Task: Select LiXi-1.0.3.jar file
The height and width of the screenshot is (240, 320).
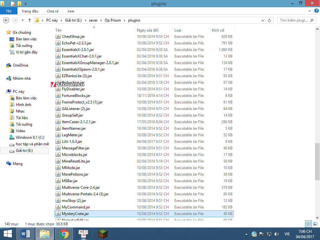Action: pos(144,142)
